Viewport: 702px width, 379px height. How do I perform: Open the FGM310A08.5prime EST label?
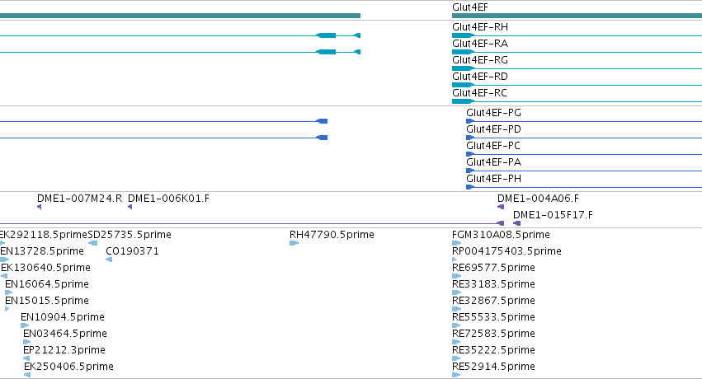tap(501, 235)
